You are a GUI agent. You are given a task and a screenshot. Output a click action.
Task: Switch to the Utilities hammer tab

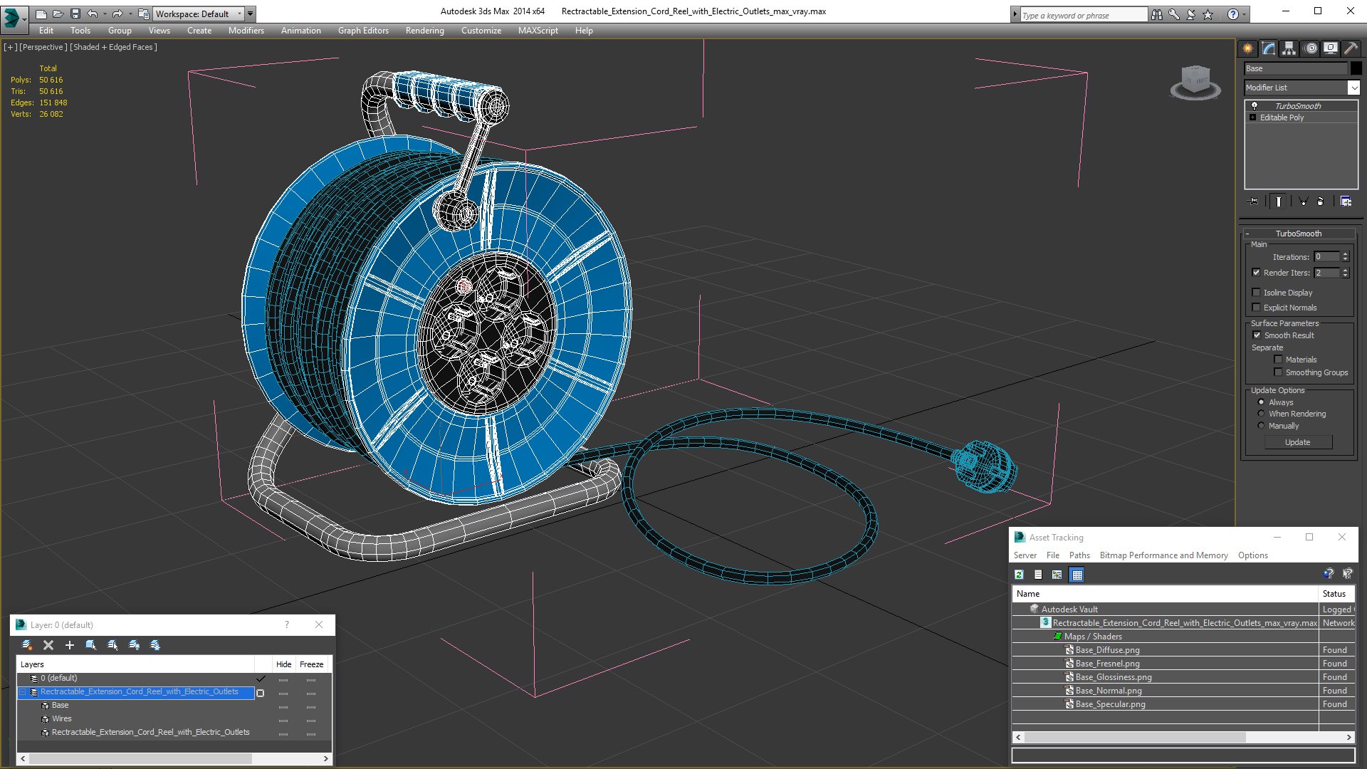pyautogui.click(x=1351, y=48)
